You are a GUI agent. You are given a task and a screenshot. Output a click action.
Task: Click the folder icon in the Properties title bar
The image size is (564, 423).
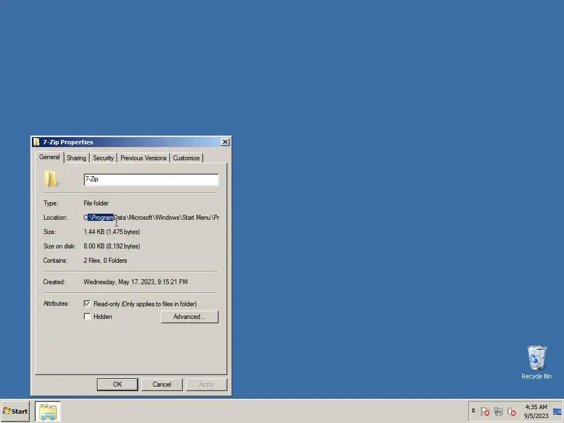[x=36, y=142]
